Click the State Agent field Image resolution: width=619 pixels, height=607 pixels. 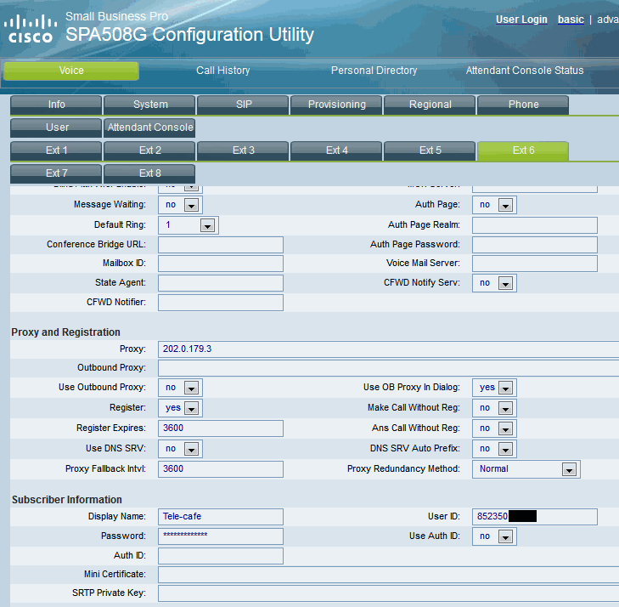coord(221,283)
